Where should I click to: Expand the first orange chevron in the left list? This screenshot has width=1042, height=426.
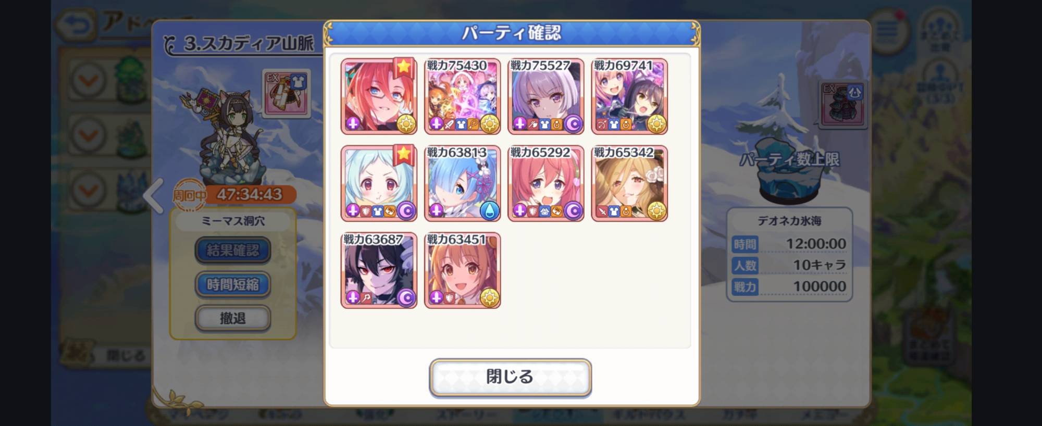coord(89,80)
